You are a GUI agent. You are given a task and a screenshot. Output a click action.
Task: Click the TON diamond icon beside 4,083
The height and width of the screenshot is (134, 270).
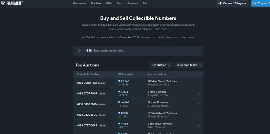[x=119, y=124]
